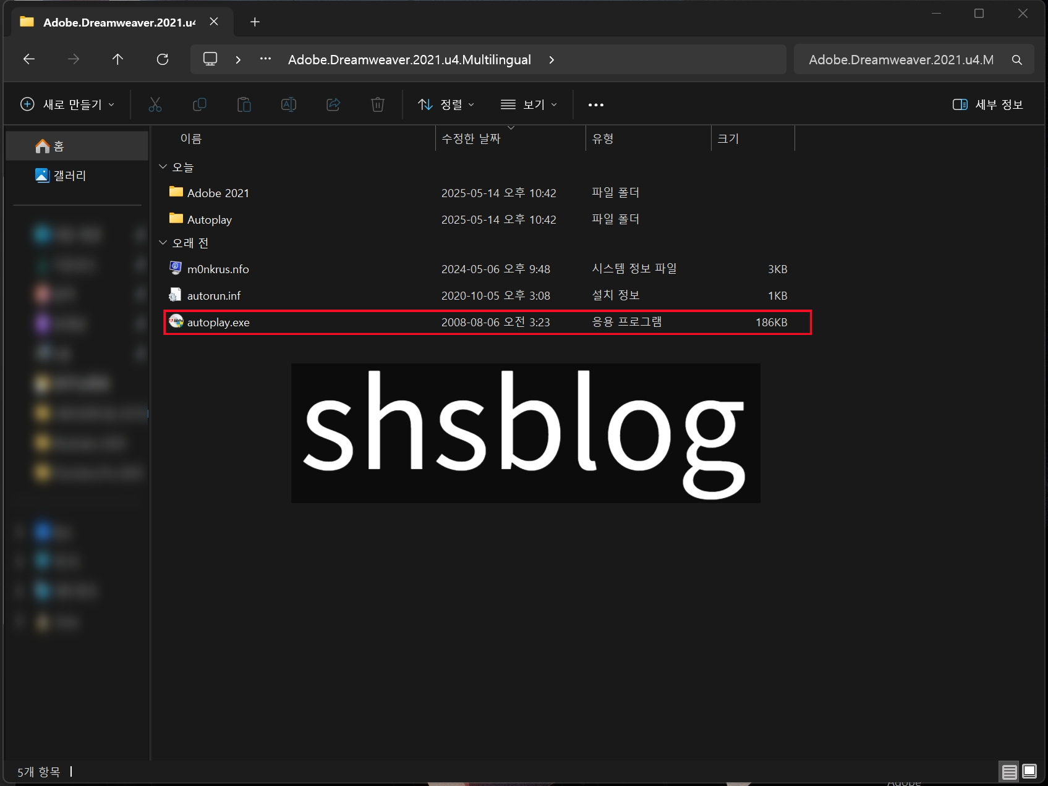Click the Adobe.Dreamweaver.2021.u4.Multilingual breadcrumb
The width and height of the screenshot is (1048, 786).
point(409,59)
